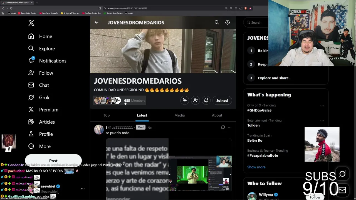The height and width of the screenshot is (200, 356).
Task: Open Home from the sidebar
Action: point(40,36)
